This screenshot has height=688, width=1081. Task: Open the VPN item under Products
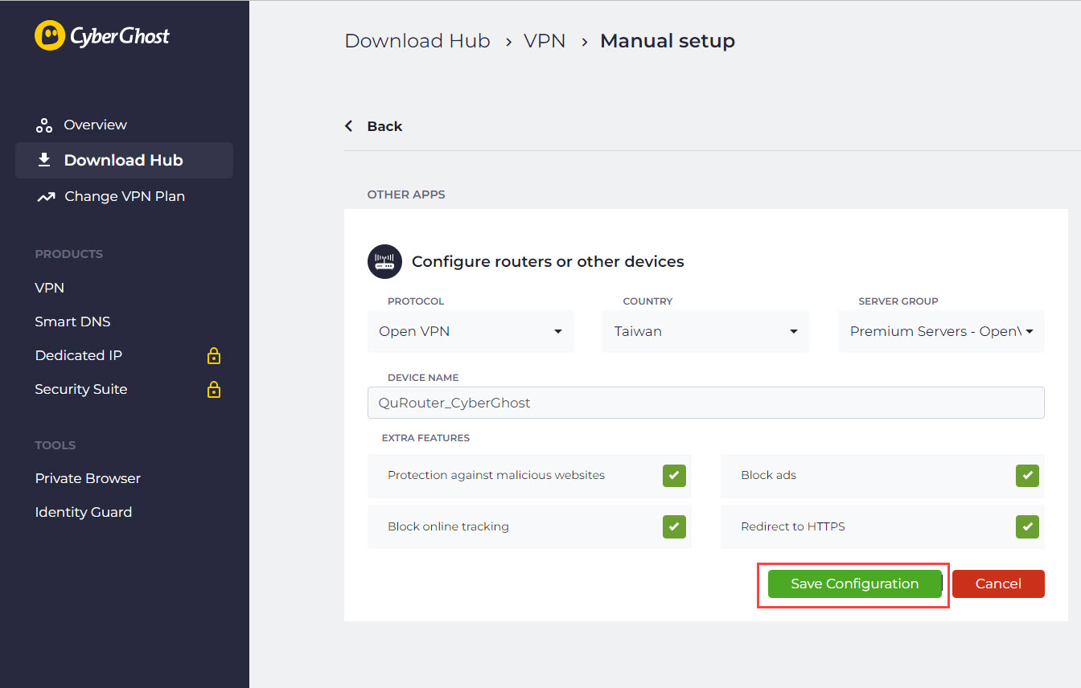pyautogui.click(x=50, y=288)
